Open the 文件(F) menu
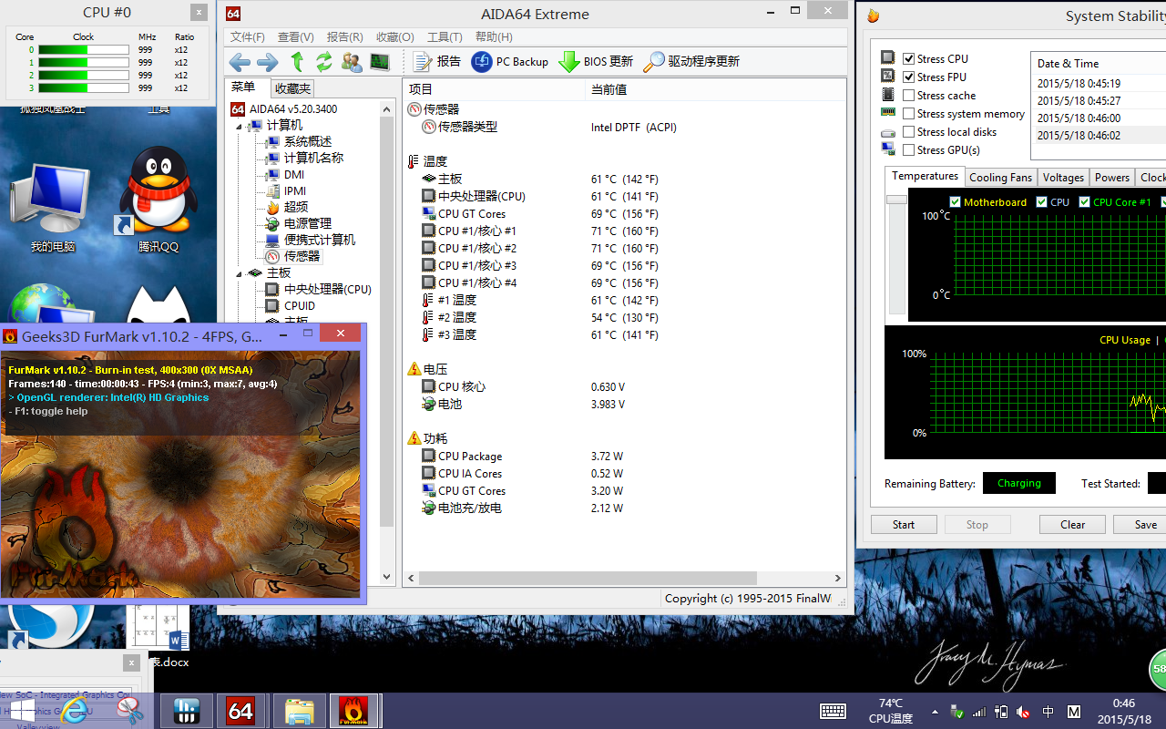 (248, 37)
